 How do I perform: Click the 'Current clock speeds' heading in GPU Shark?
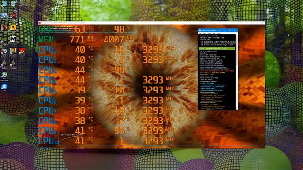(209, 82)
